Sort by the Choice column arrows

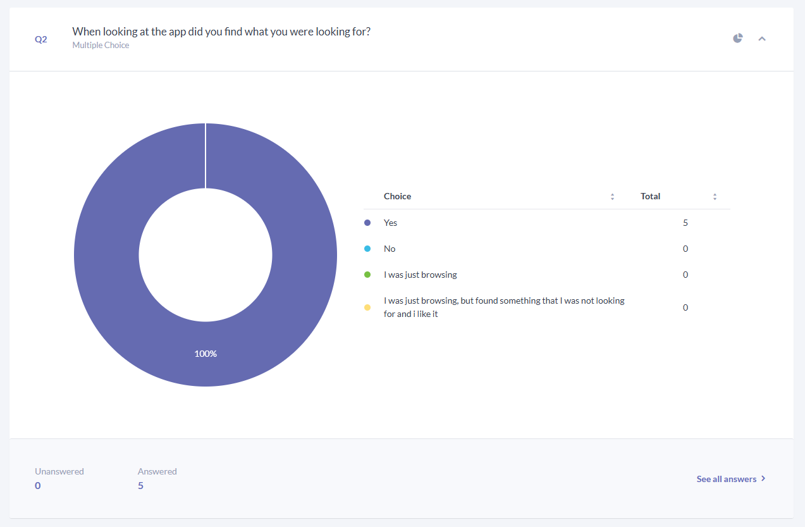pos(612,197)
